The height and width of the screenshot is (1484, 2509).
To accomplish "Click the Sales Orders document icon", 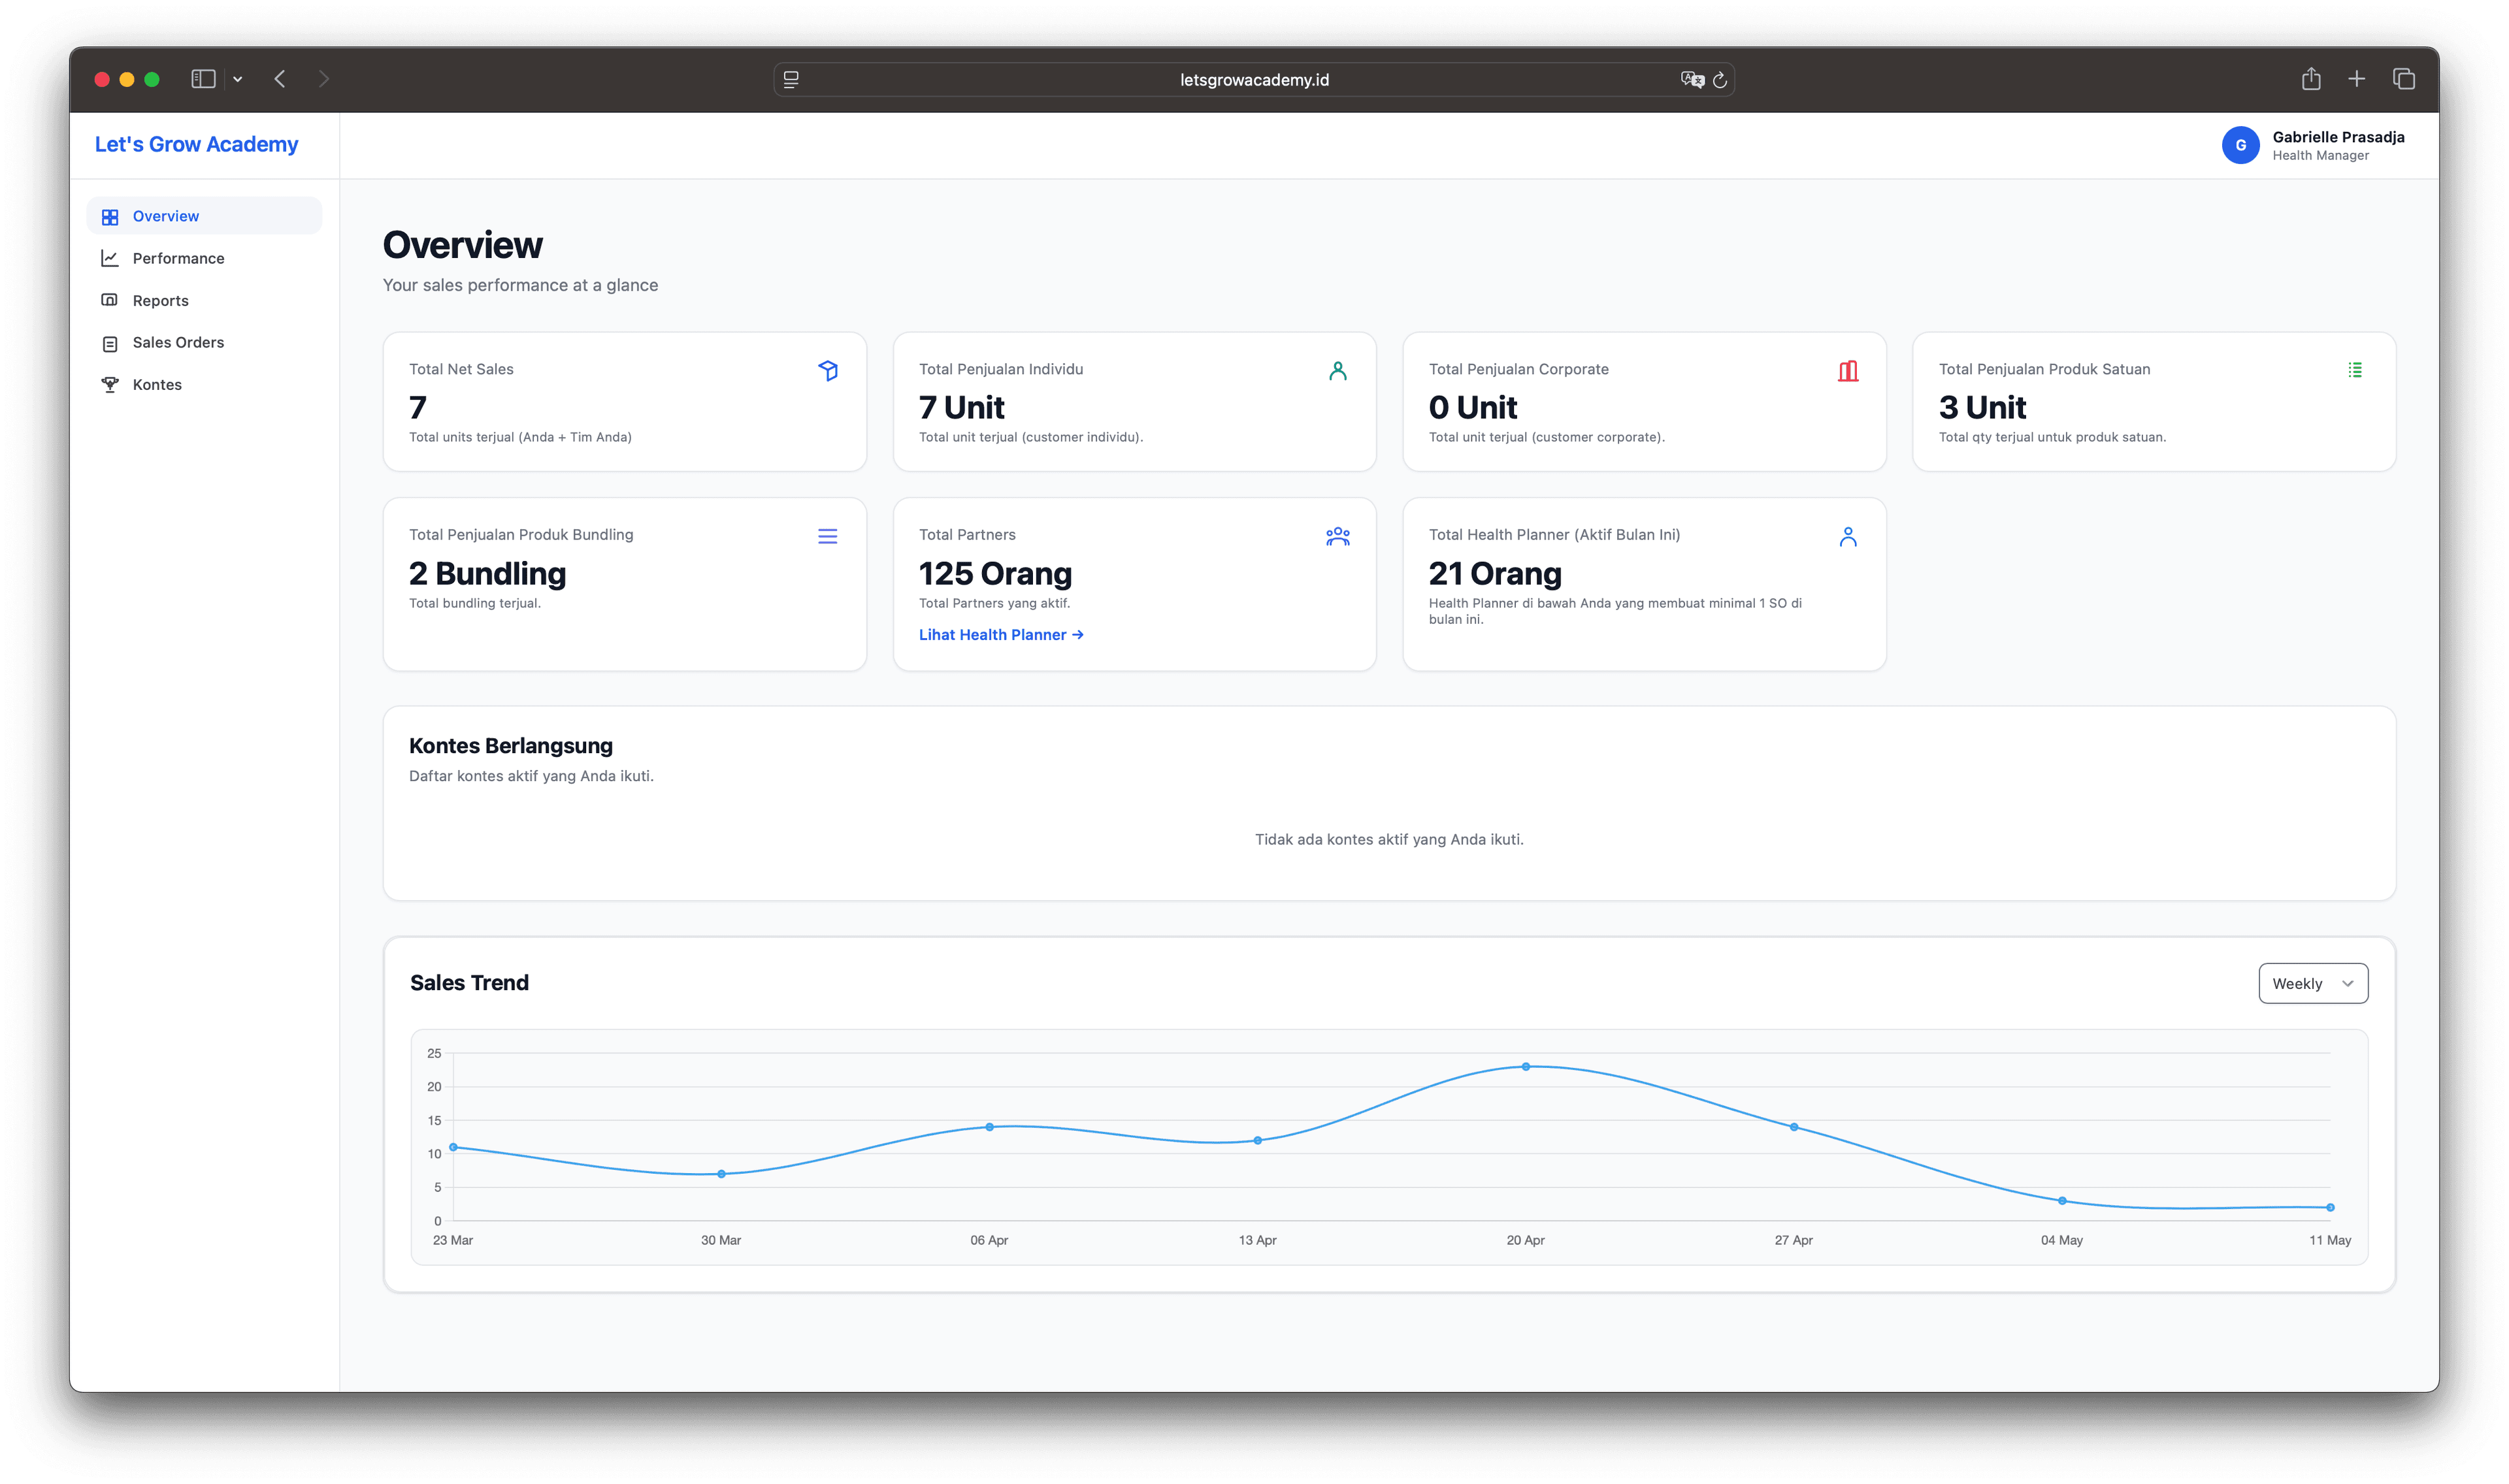I will 110,344.
